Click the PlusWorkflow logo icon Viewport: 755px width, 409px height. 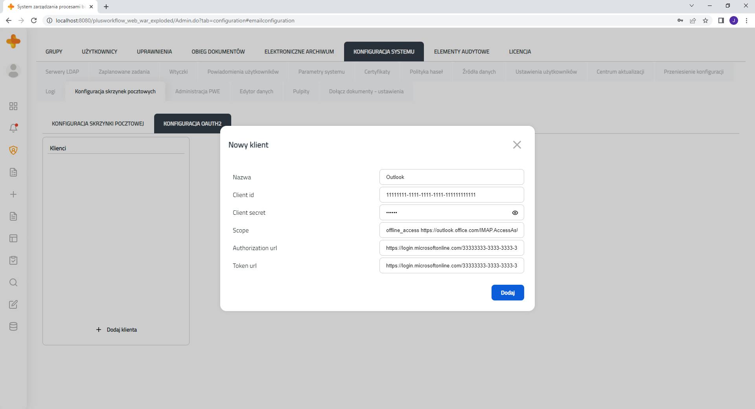(13, 41)
